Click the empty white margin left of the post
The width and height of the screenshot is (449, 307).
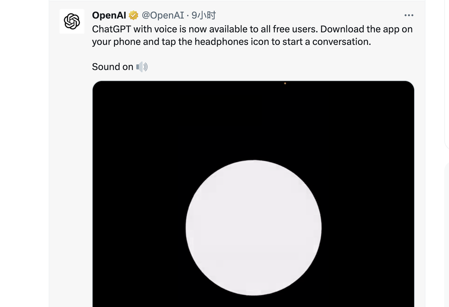pyautogui.click(x=24, y=150)
